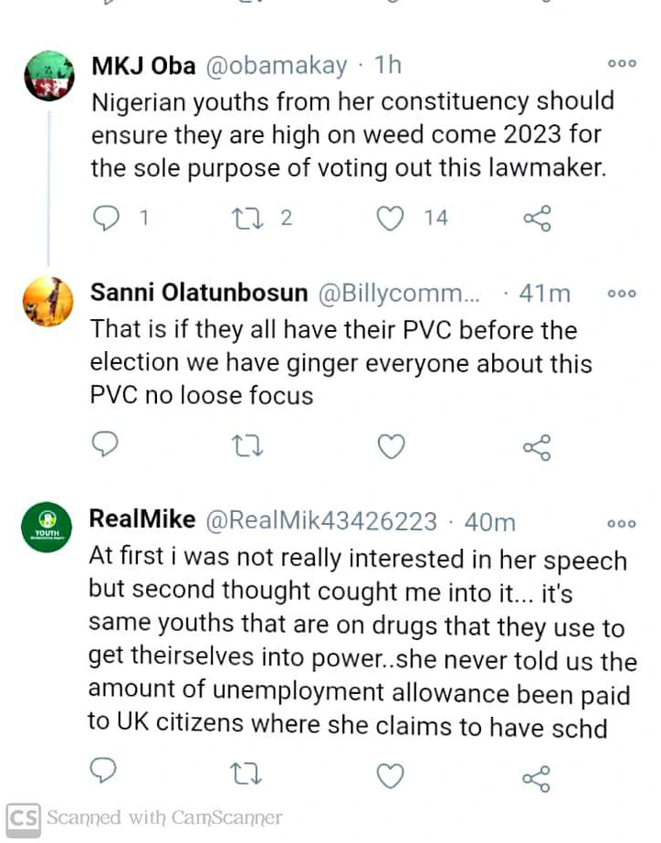Open MKJ Oba's profile picture
The width and height of the screenshot is (661, 843).
(49, 75)
